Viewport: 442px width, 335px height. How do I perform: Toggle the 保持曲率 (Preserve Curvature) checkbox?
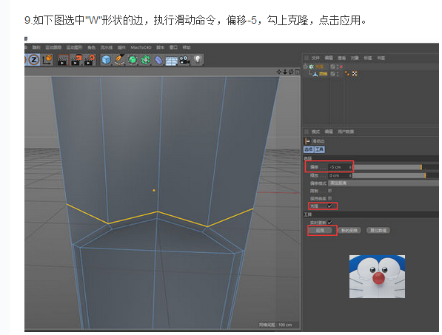click(x=329, y=198)
